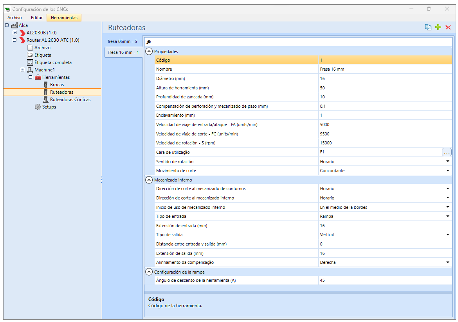The image size is (458, 322).
Task: Edit the Profundidad de zancada value 10
Action: 385,97
